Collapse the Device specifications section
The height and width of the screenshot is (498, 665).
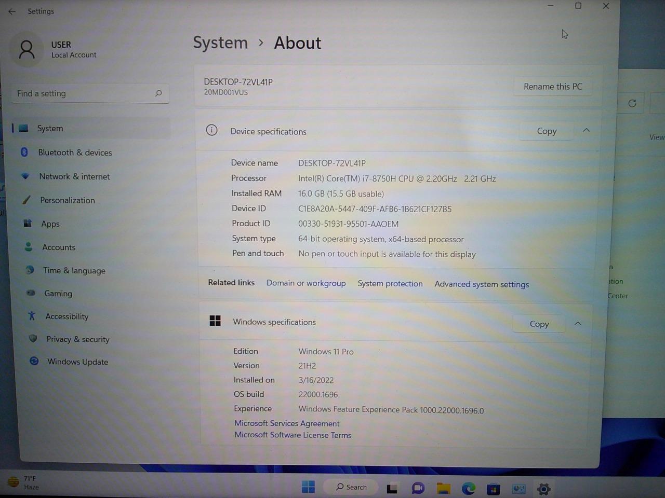586,130
